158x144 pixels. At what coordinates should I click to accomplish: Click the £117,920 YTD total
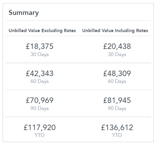pos(39,127)
